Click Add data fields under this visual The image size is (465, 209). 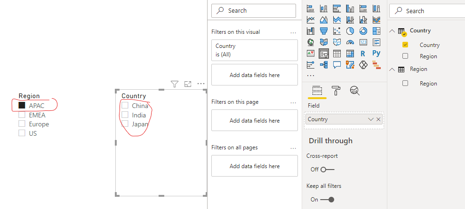point(255,75)
